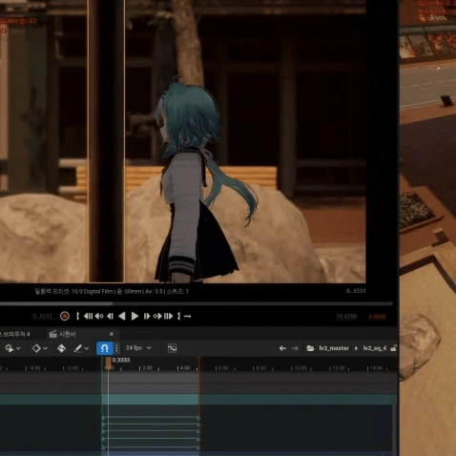Go back with the left arrow

click(282, 348)
